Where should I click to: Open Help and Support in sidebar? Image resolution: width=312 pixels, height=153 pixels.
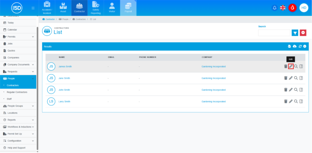18,147
